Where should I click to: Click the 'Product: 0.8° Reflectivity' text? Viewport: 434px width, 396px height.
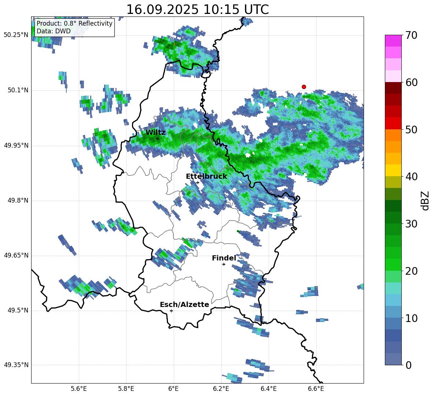(74, 23)
